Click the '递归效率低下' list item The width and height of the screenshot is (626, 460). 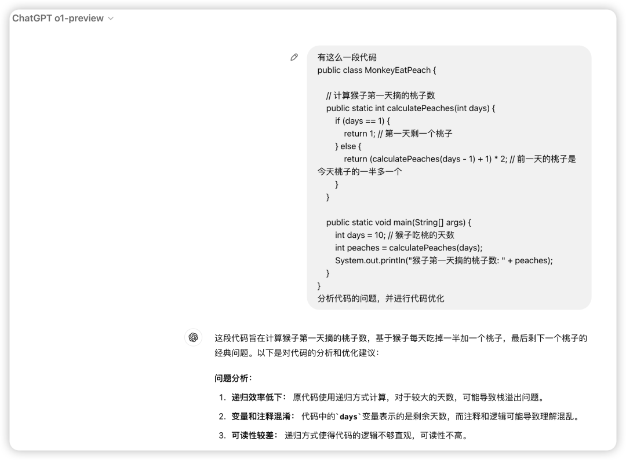(x=259, y=398)
